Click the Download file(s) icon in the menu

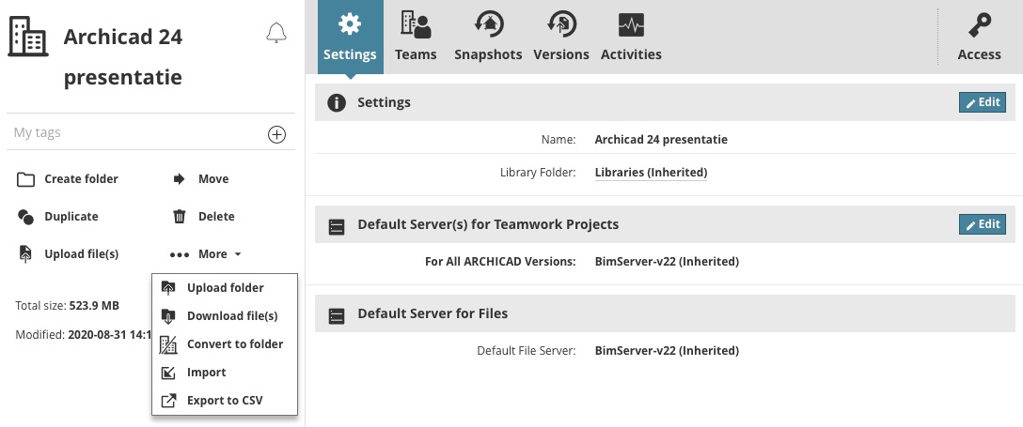(168, 316)
